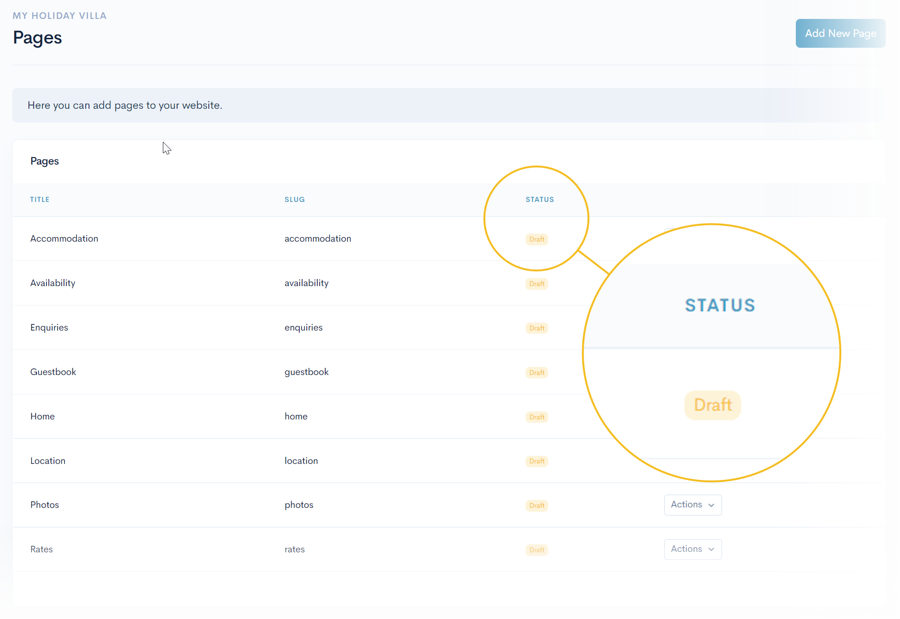Click the Pages heading at top
Screen dimensions: 900x619
pyautogui.click(x=37, y=38)
